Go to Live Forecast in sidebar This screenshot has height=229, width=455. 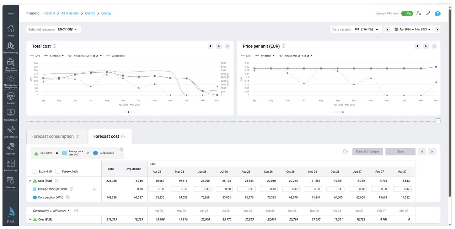point(11,132)
